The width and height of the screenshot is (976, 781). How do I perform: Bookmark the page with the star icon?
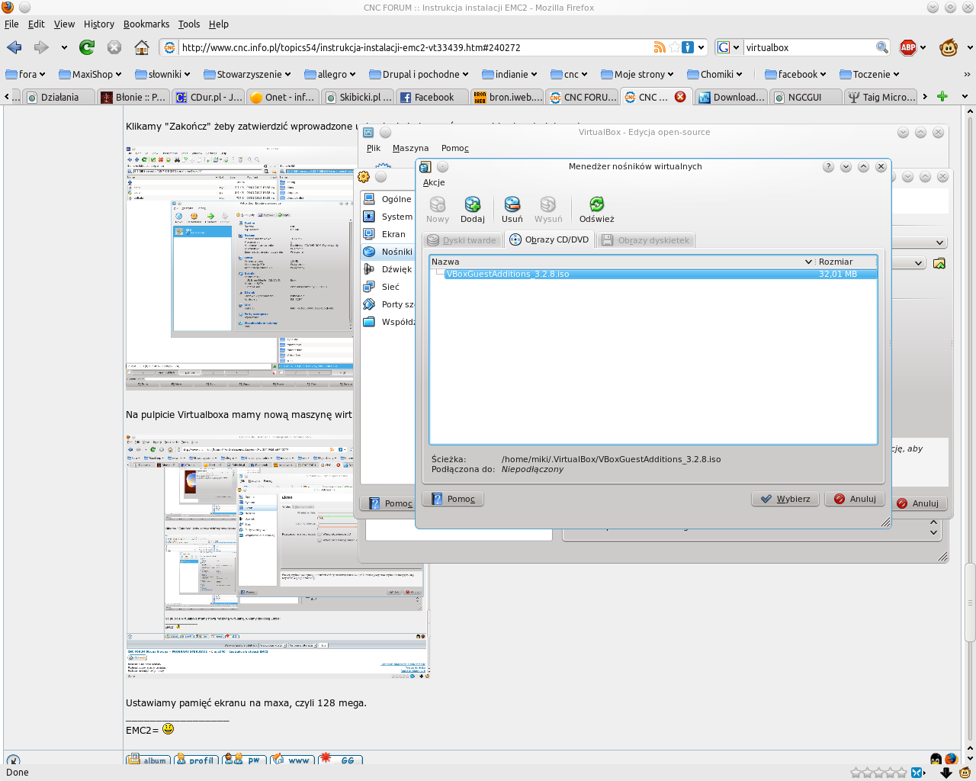[x=674, y=47]
